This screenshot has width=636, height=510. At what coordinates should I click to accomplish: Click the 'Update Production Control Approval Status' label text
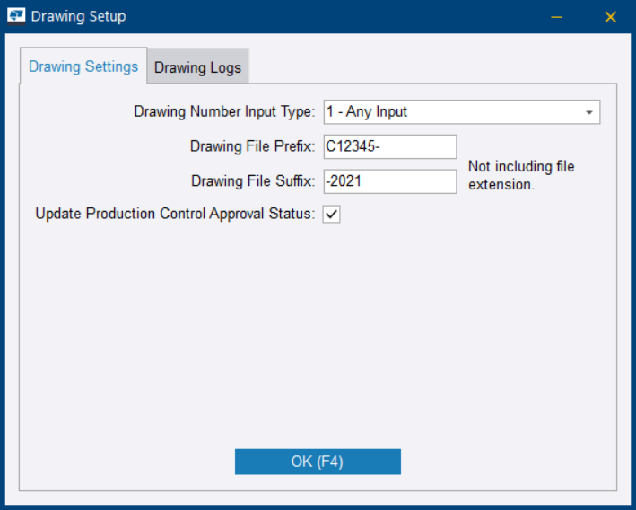175,215
